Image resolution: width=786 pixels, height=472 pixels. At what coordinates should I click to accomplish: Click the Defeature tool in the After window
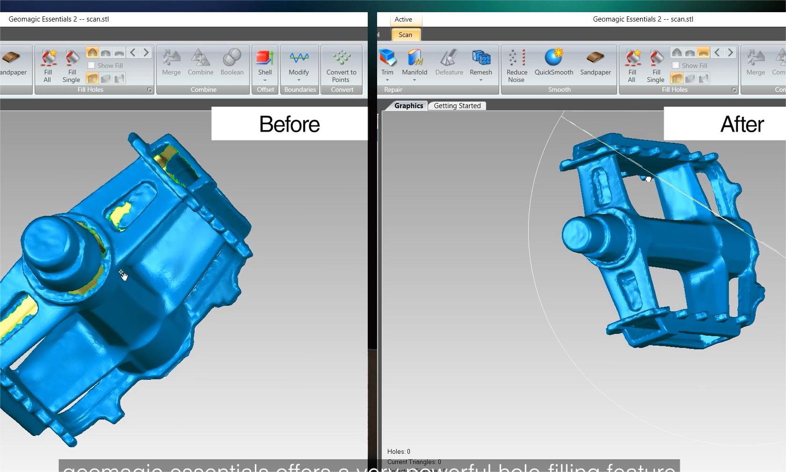point(449,63)
